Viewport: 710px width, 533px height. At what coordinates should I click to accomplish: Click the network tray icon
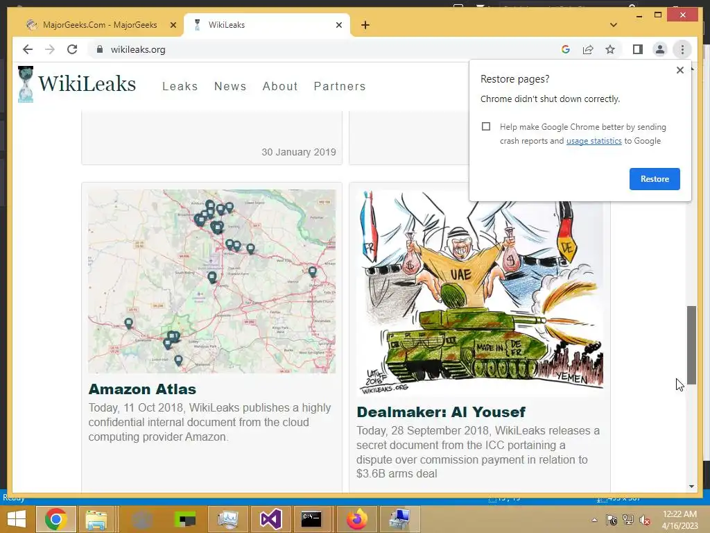(x=628, y=520)
